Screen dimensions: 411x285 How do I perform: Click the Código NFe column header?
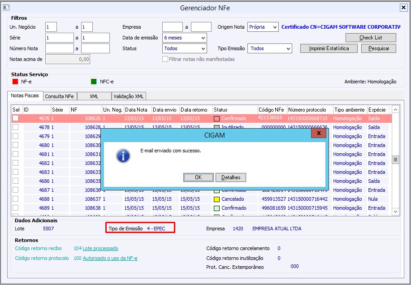click(x=273, y=110)
